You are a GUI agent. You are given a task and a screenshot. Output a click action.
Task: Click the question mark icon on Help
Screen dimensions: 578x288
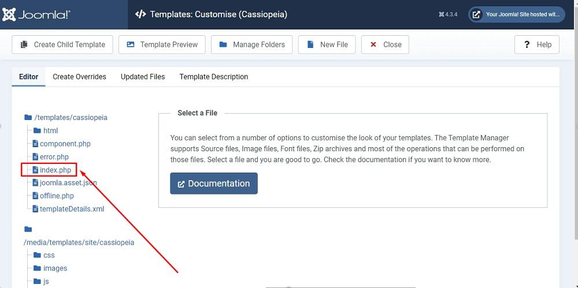pos(527,44)
